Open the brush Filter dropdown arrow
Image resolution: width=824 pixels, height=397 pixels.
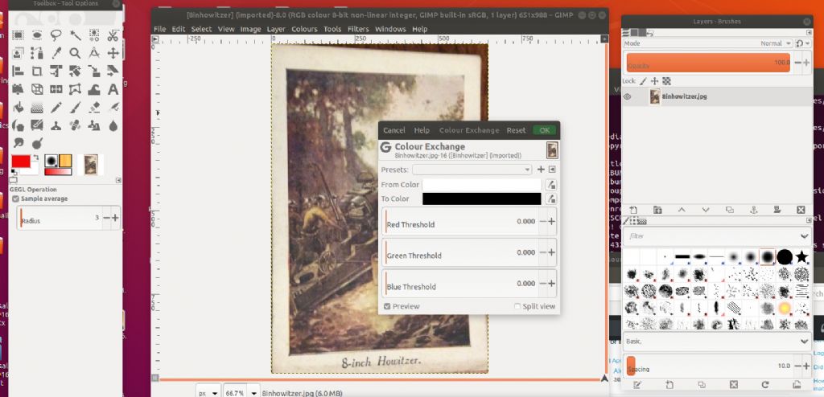point(804,236)
